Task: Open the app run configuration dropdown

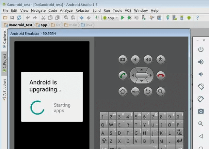Action: tap(110, 18)
